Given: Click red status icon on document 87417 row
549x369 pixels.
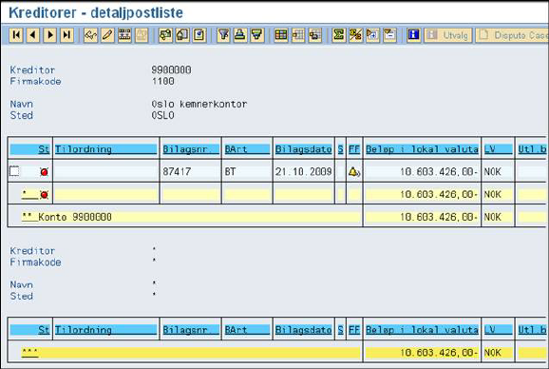Looking at the screenshot, I should coord(44,172).
